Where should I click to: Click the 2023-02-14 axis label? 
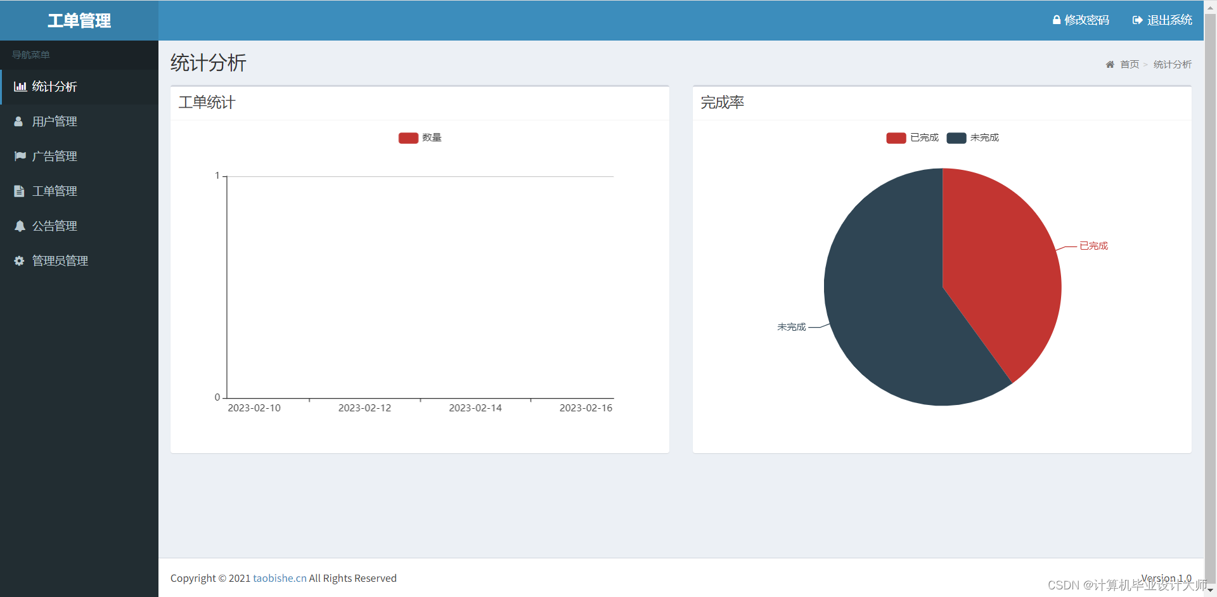tap(475, 408)
